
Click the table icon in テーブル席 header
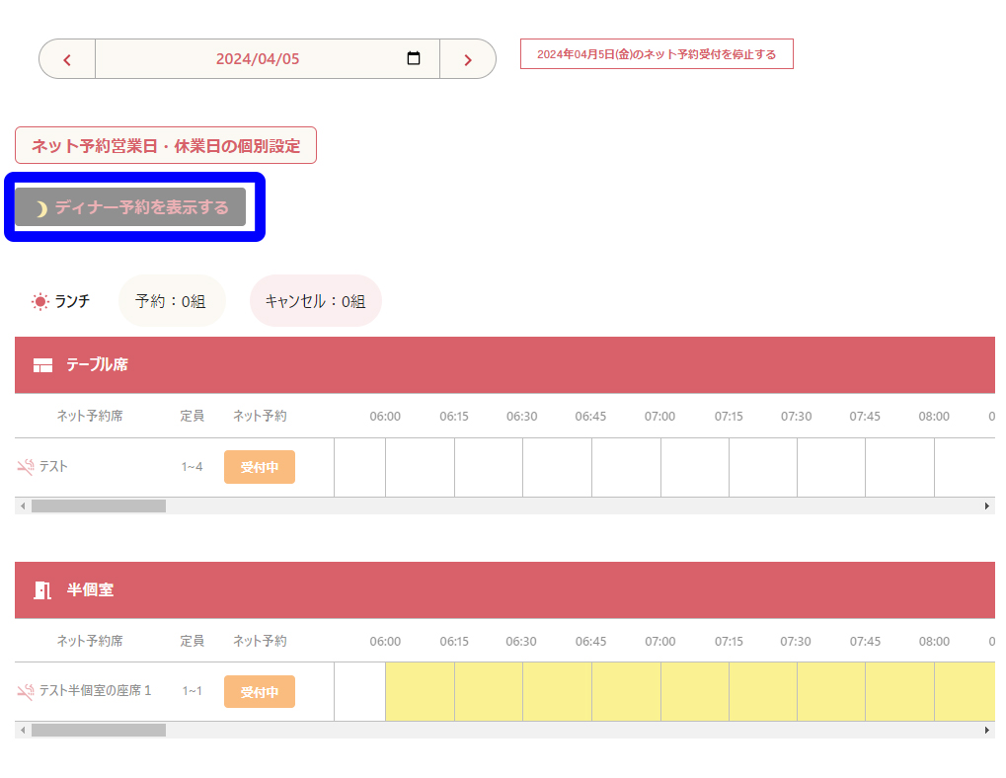coord(42,365)
